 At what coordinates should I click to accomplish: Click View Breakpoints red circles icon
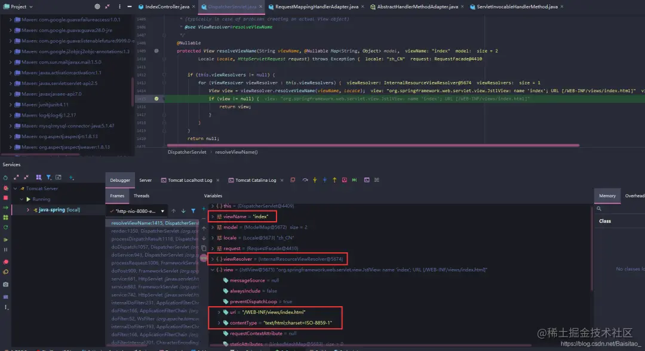(x=6, y=261)
